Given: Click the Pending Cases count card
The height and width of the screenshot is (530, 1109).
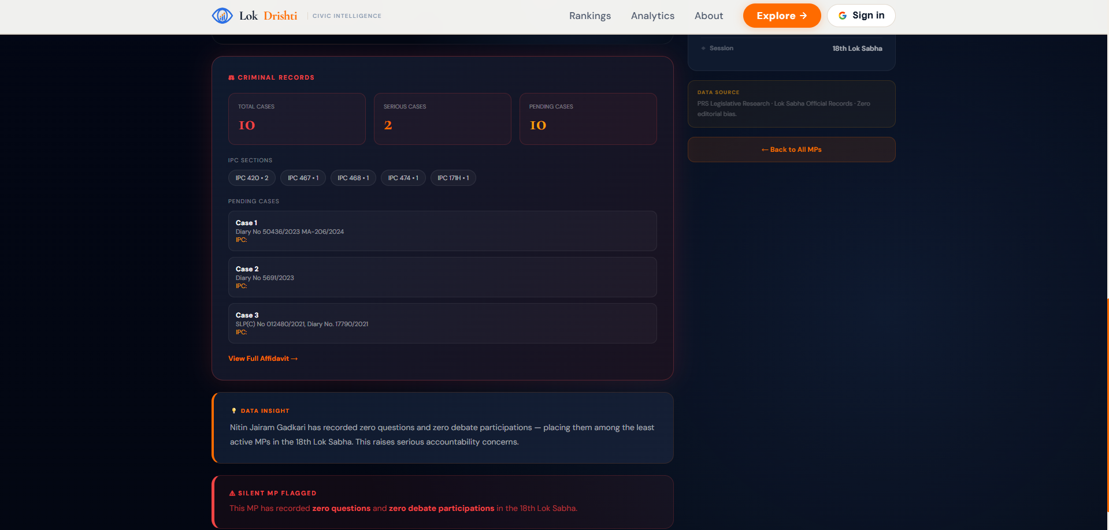Looking at the screenshot, I should coord(588,119).
